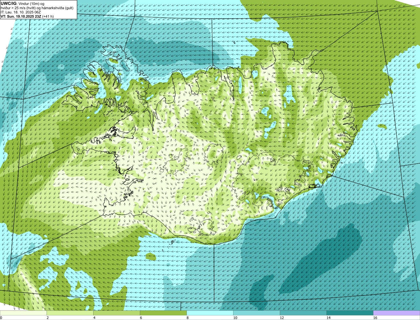This screenshot has height=320, width=420.
Task: Click the scale label "4"
Action: (94, 318)
